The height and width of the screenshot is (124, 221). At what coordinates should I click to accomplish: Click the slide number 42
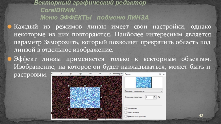point(201,116)
